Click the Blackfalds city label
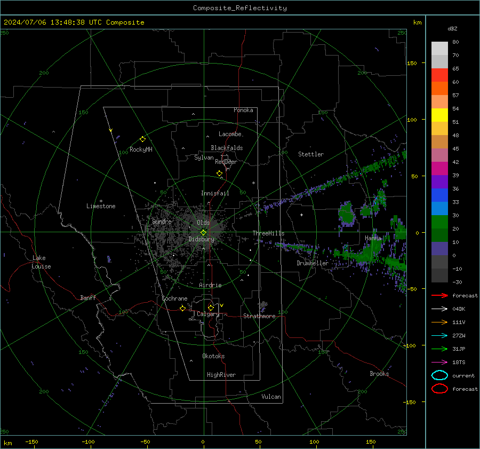The image size is (480, 449). [x=227, y=148]
